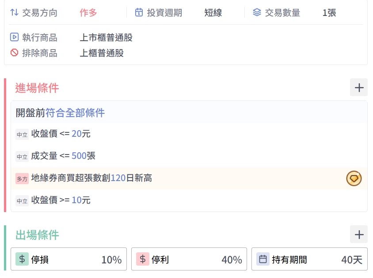Edit the 持有期間 40天 value field

(x=351, y=260)
